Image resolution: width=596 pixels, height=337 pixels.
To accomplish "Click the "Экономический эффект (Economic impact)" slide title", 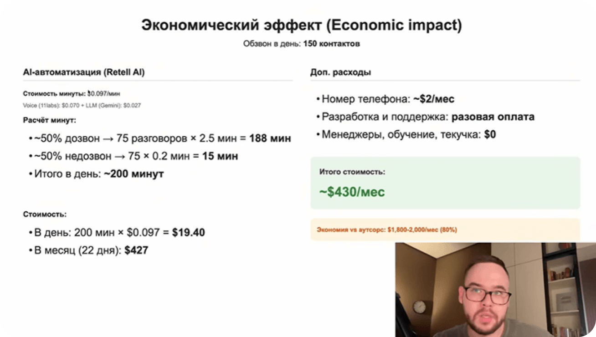I will tap(301, 26).
